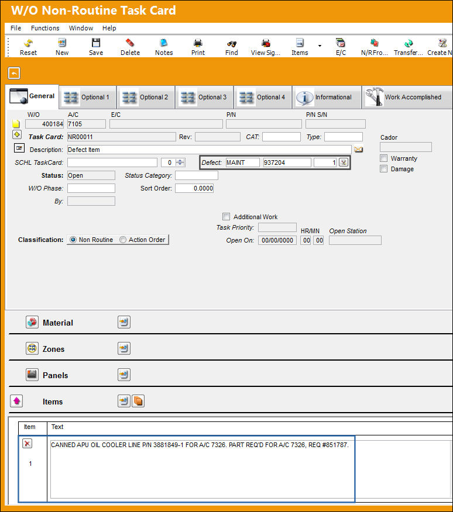The height and width of the screenshot is (512, 453).
Task: Click the Zones section icon
Action: 32,348
